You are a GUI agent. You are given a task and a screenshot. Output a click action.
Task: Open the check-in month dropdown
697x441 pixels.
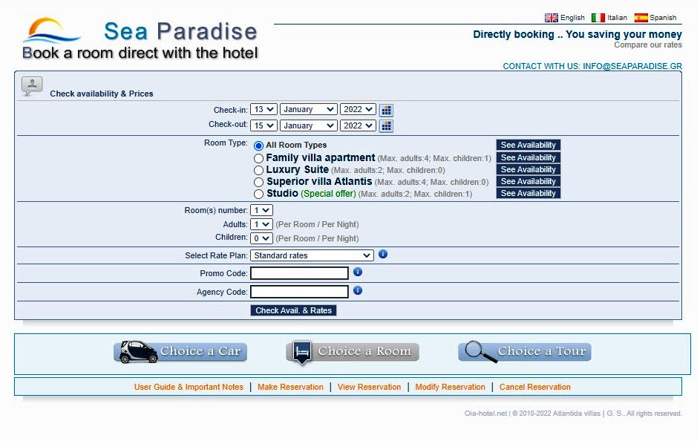click(x=308, y=110)
